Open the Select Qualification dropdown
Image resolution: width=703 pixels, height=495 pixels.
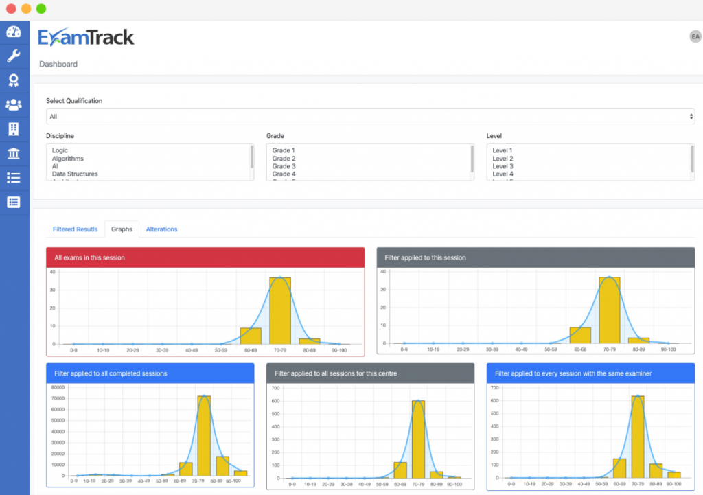(x=370, y=117)
